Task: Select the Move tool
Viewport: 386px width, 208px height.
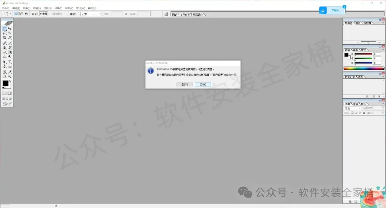Action: 10,29
